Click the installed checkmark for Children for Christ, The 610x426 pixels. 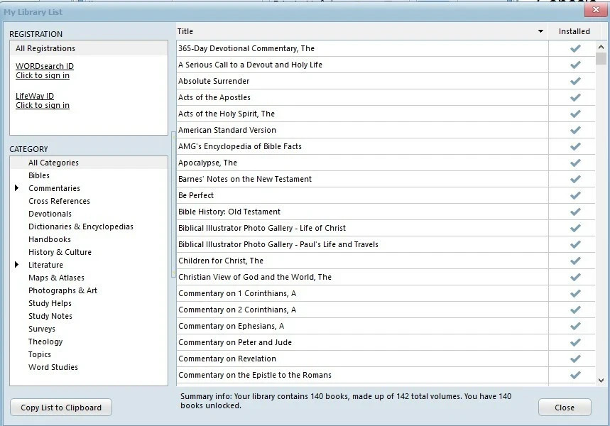pos(574,261)
